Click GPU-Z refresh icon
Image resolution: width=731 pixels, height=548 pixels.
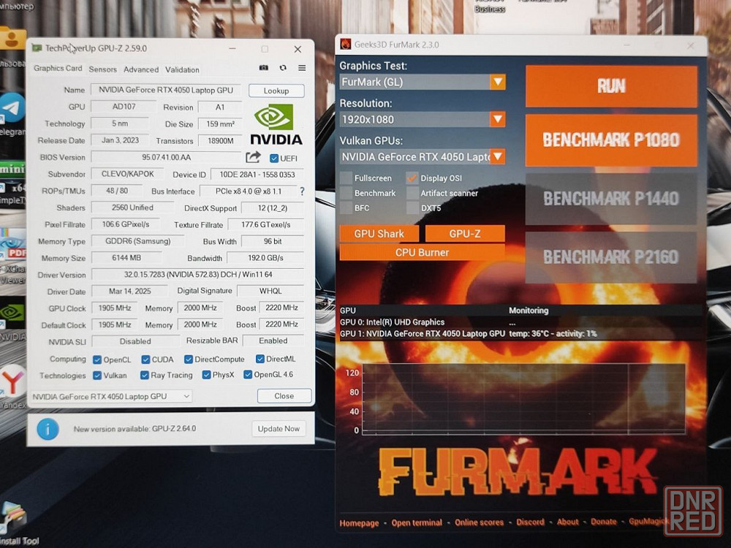click(x=283, y=68)
